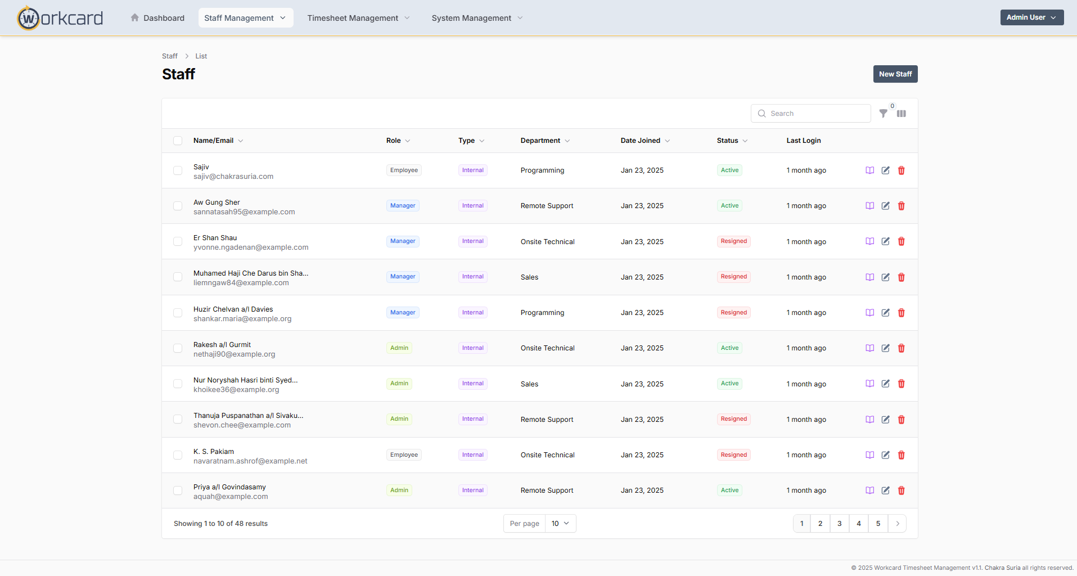Click the Workcard logo
Image resolution: width=1077 pixels, height=576 pixels.
(60, 18)
